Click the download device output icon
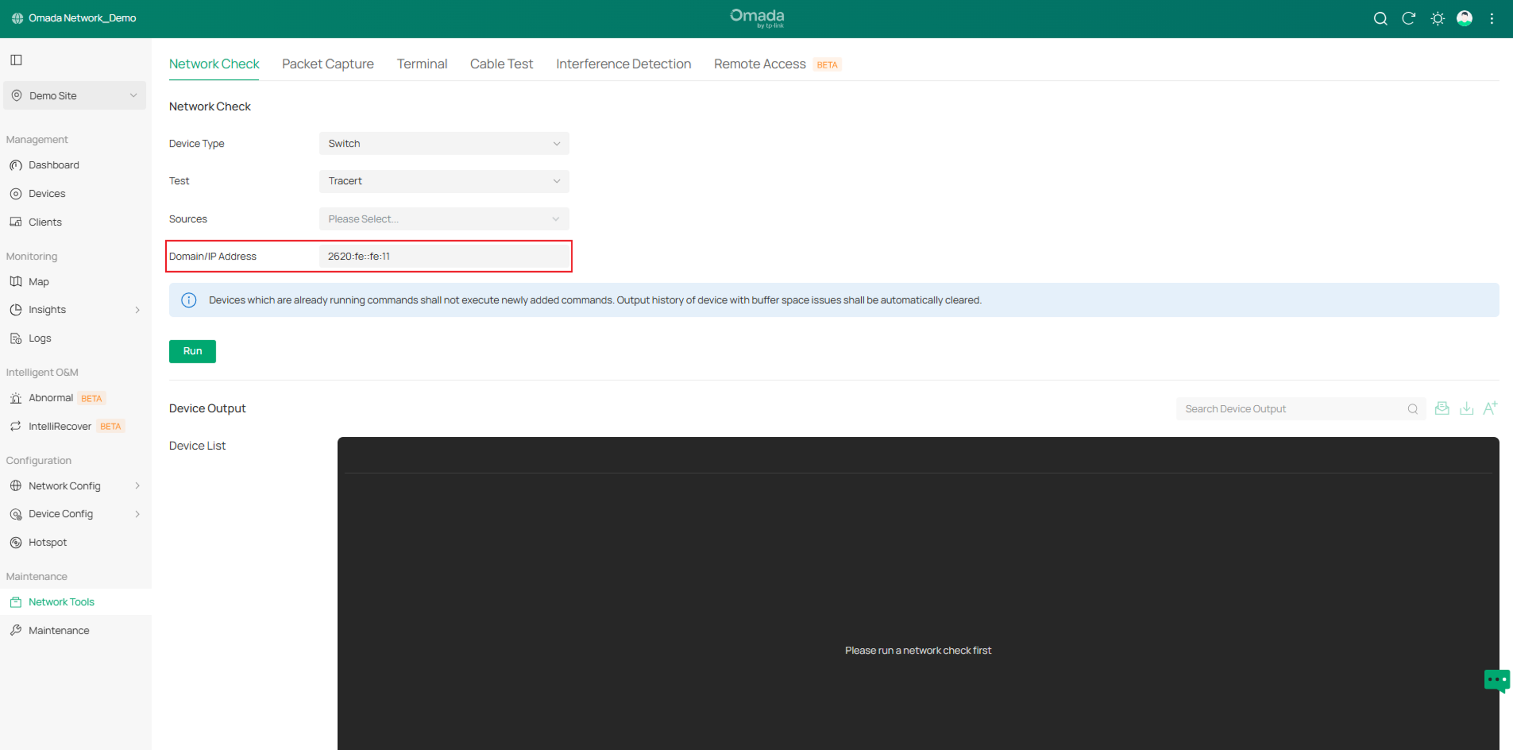This screenshot has width=1513, height=750. coord(1467,408)
